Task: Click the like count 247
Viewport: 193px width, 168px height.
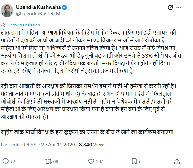Action: (x=100, y=162)
